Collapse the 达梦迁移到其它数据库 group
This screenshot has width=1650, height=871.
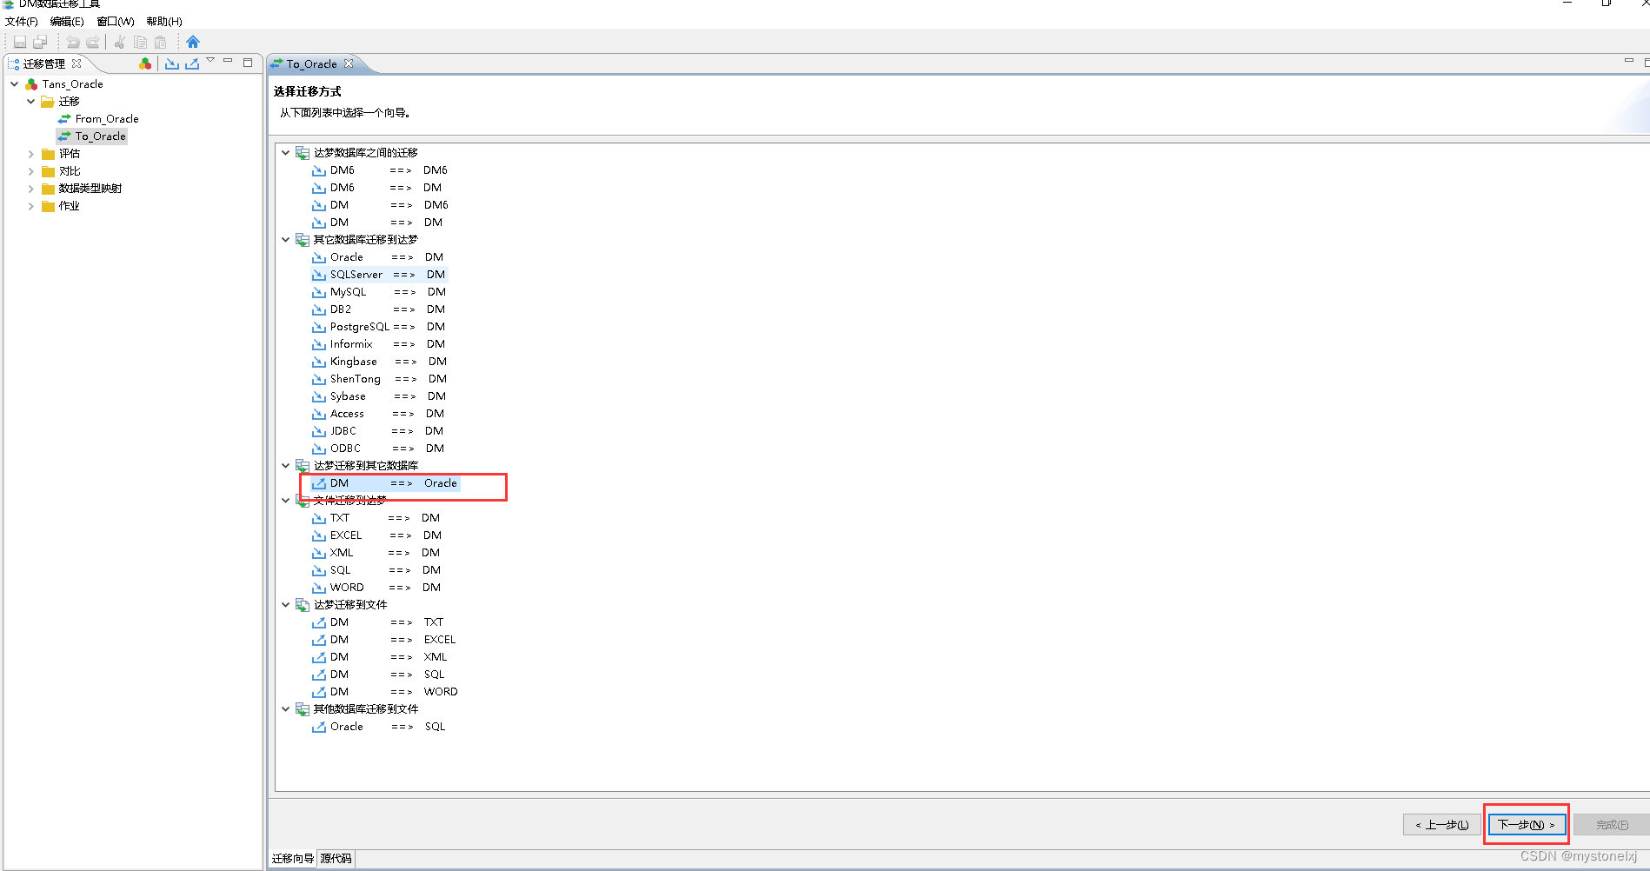285,466
